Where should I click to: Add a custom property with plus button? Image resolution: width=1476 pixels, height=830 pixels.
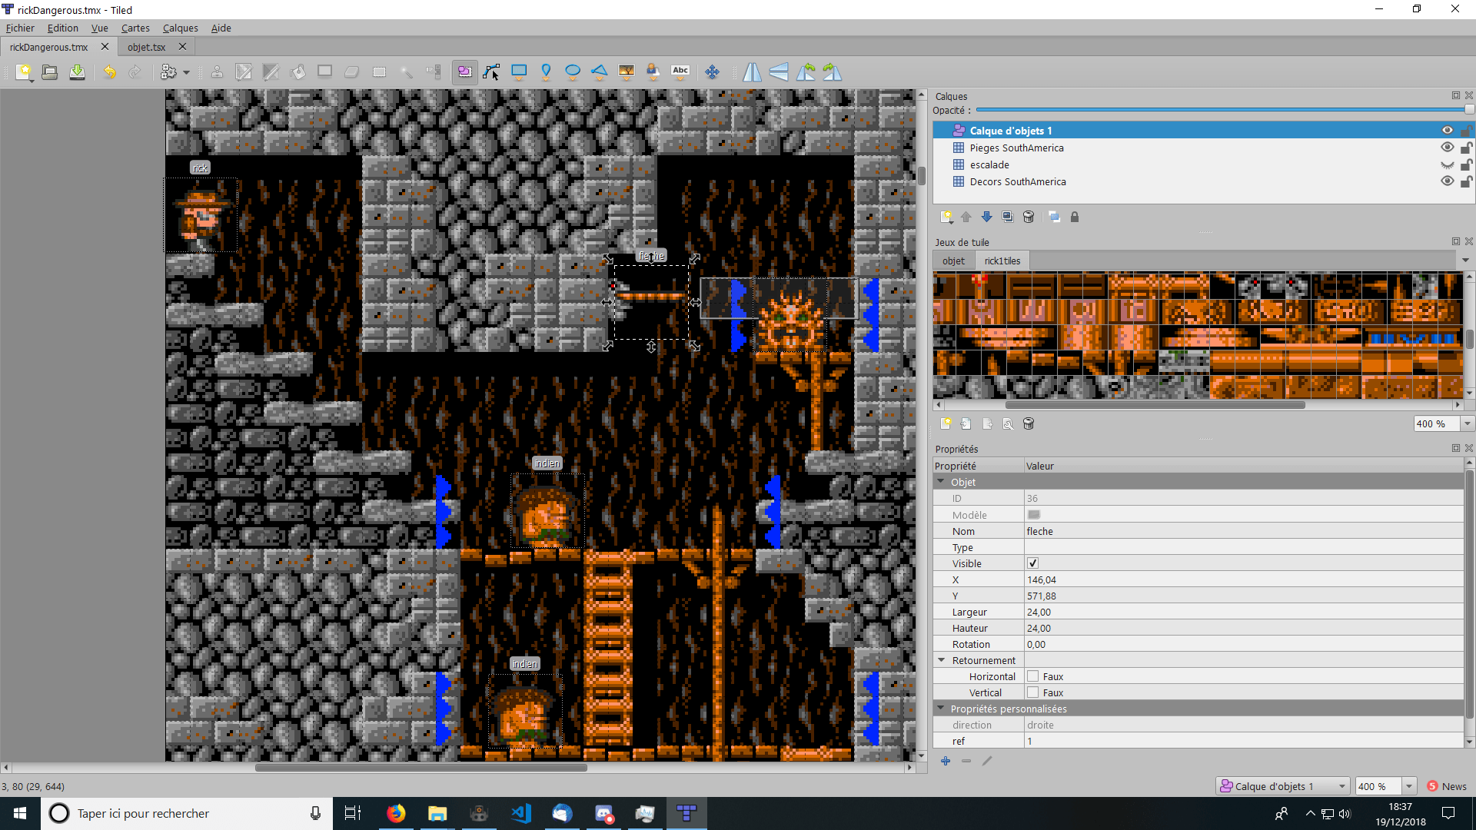(x=946, y=761)
